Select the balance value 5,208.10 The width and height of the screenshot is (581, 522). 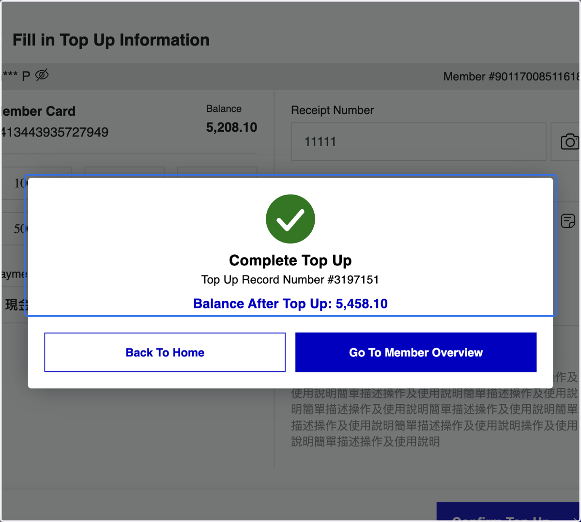coord(231,127)
